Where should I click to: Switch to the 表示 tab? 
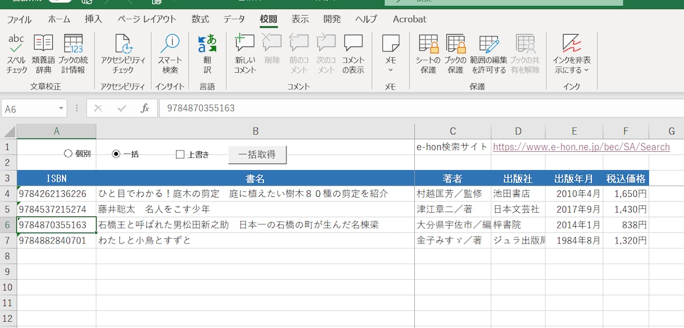pos(300,19)
